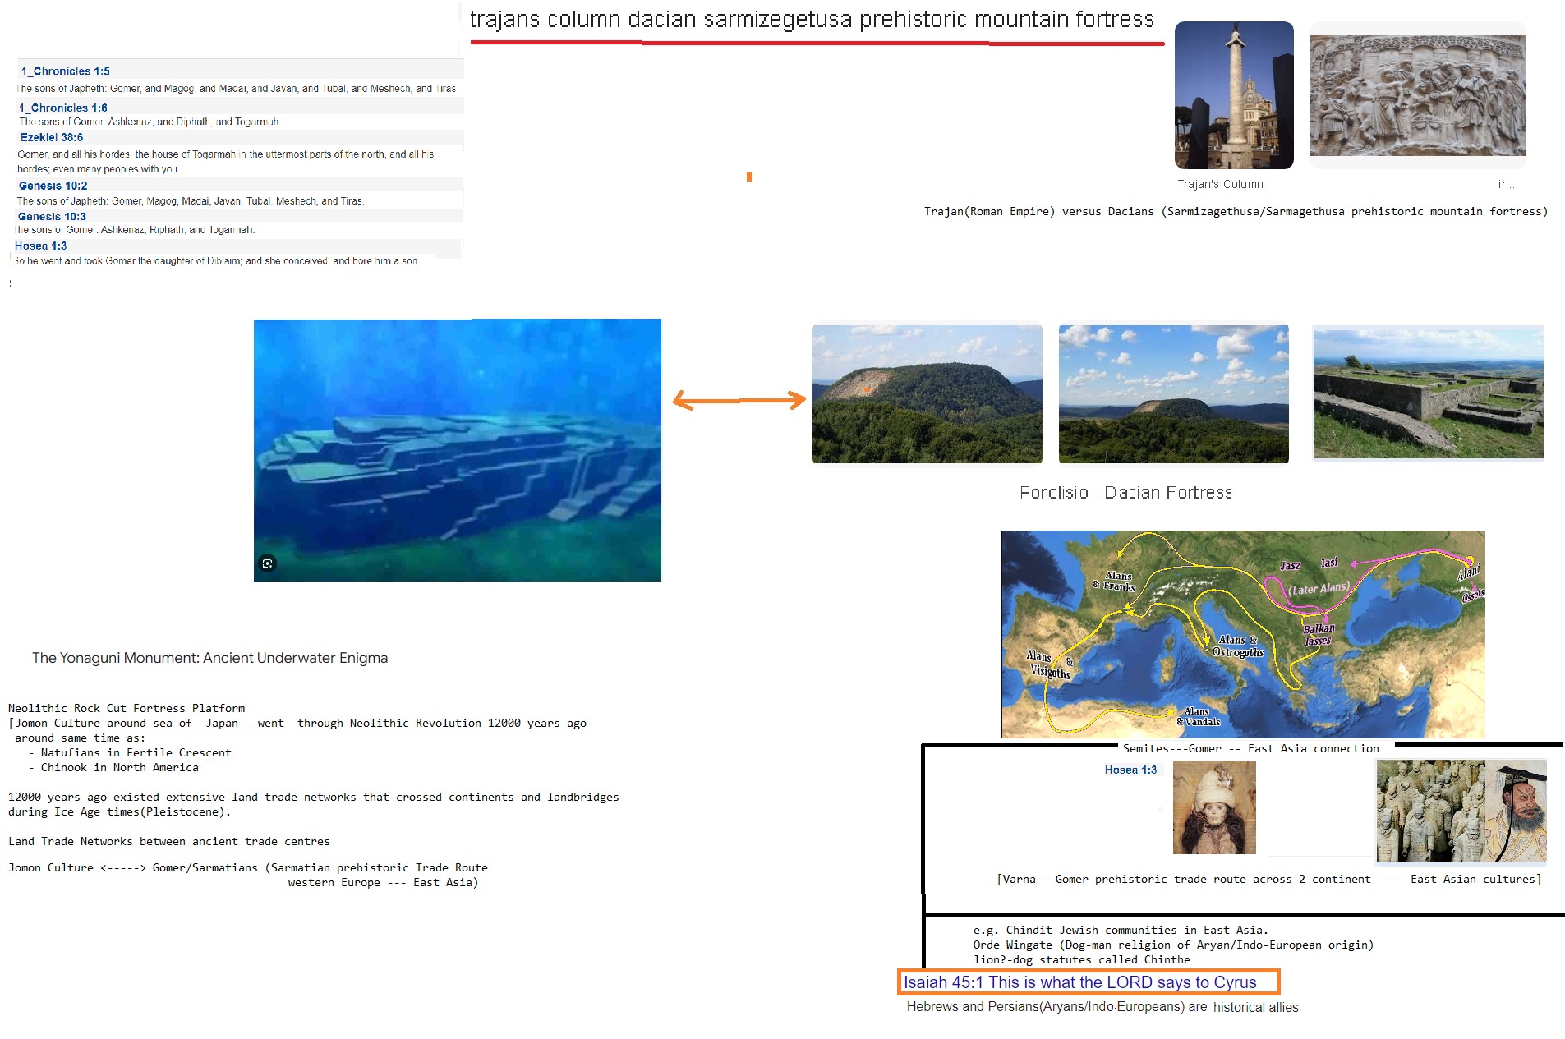The height and width of the screenshot is (1039, 1565).
Task: Click Hosea 1:3 link beside the mummy image
Action: click(1130, 770)
